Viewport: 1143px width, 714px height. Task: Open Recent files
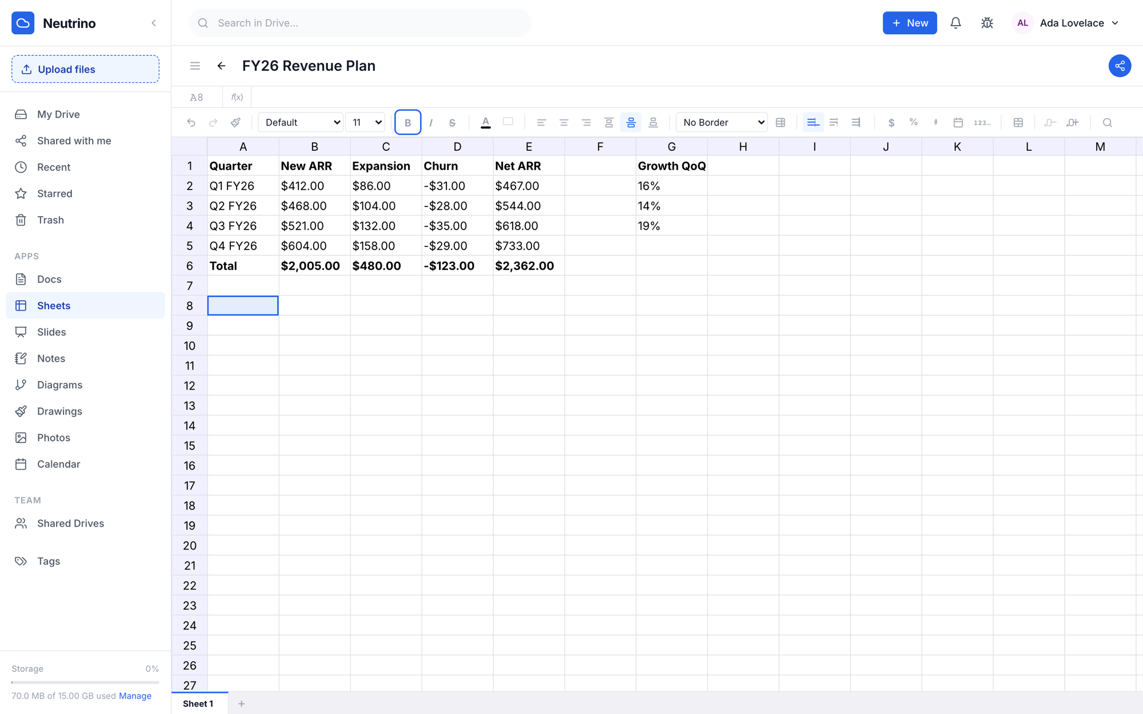tap(85, 167)
